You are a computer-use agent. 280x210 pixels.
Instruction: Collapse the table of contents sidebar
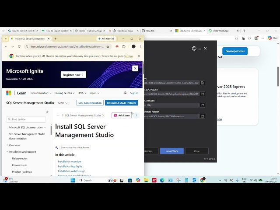pyautogui.click(x=47, y=112)
